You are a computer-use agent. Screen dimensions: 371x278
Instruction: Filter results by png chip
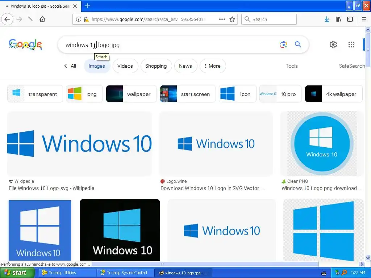(84, 94)
